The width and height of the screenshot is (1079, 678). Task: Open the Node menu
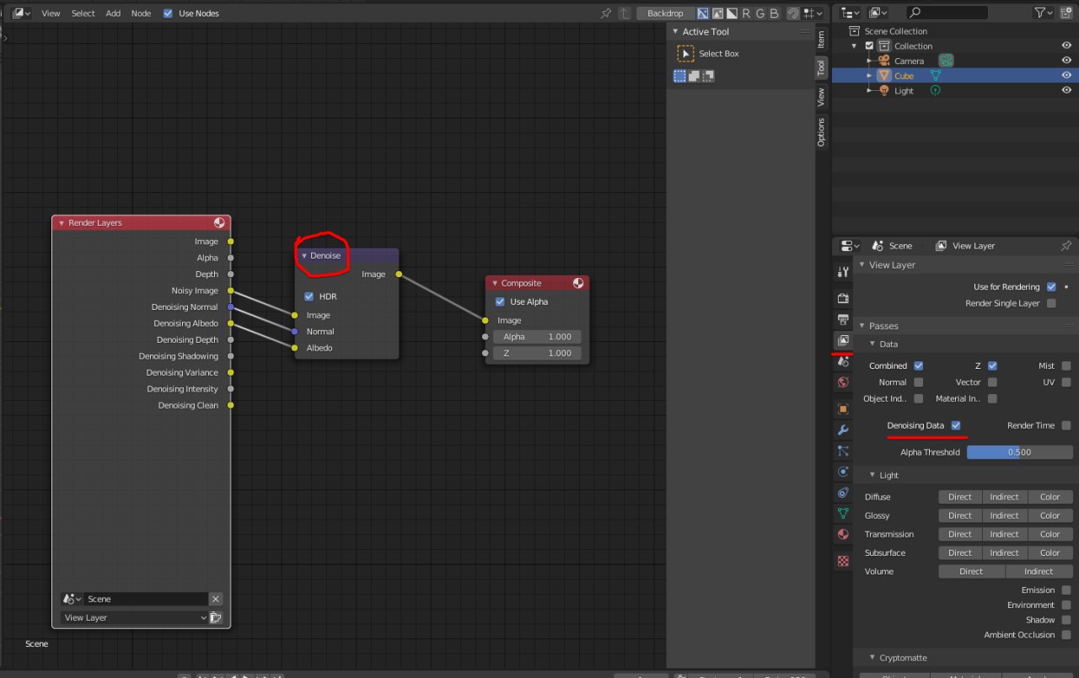pyautogui.click(x=141, y=13)
